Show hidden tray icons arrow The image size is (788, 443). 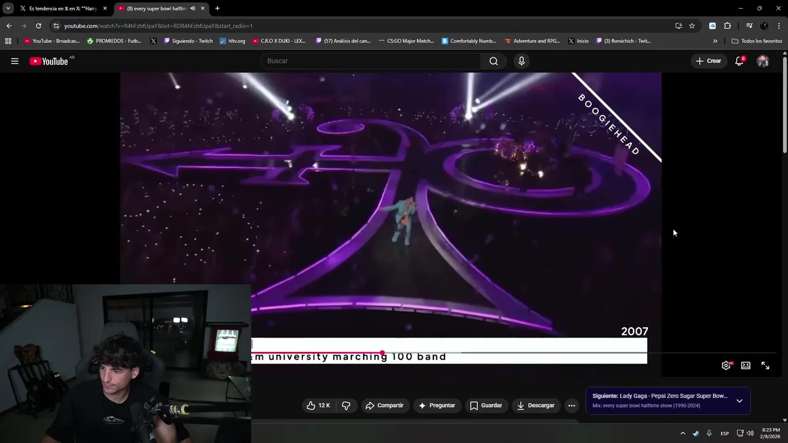click(683, 433)
